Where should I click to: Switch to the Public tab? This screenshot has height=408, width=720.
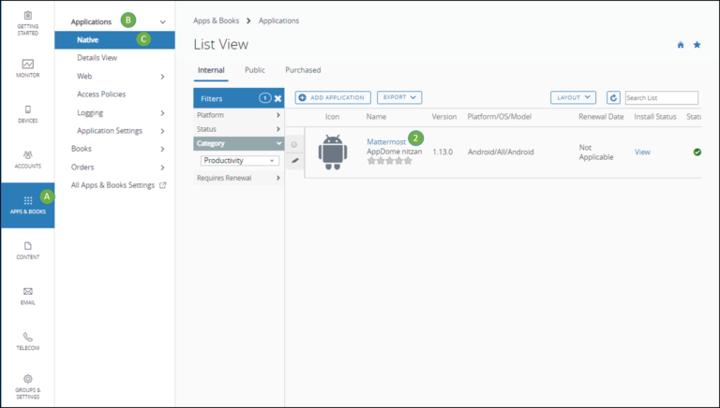(254, 70)
